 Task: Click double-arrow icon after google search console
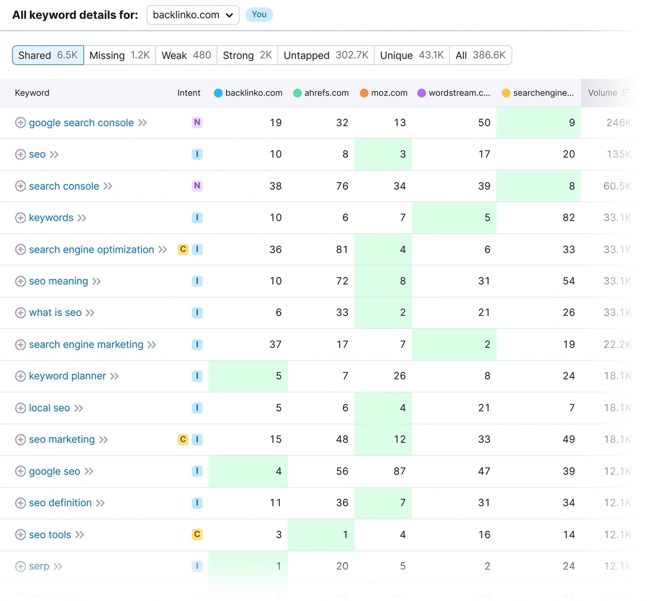click(x=142, y=123)
